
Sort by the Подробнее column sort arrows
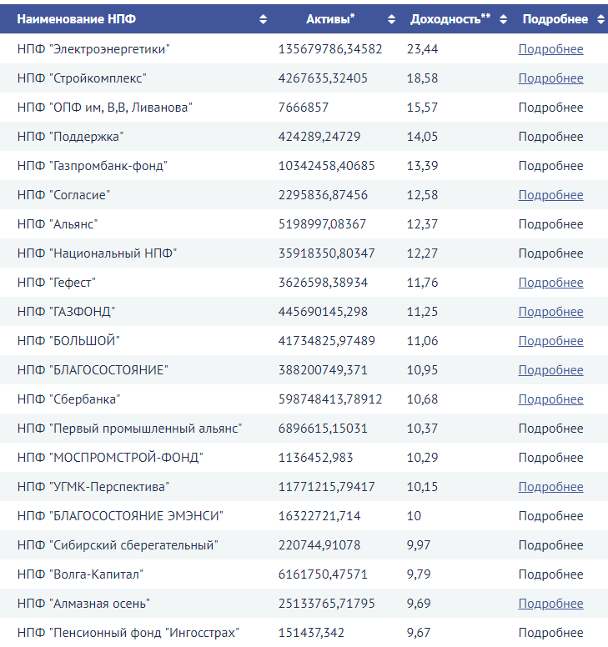(601, 19)
